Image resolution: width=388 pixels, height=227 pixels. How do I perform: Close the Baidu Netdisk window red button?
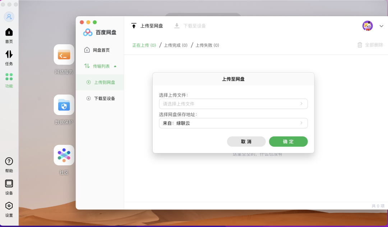tap(82, 22)
